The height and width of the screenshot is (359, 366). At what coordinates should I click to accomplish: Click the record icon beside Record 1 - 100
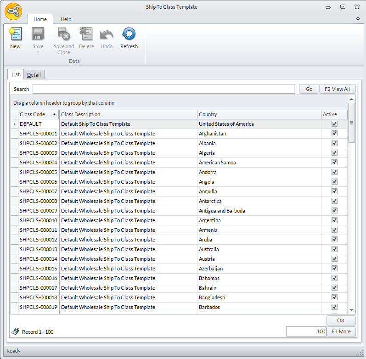pyautogui.click(x=15, y=331)
